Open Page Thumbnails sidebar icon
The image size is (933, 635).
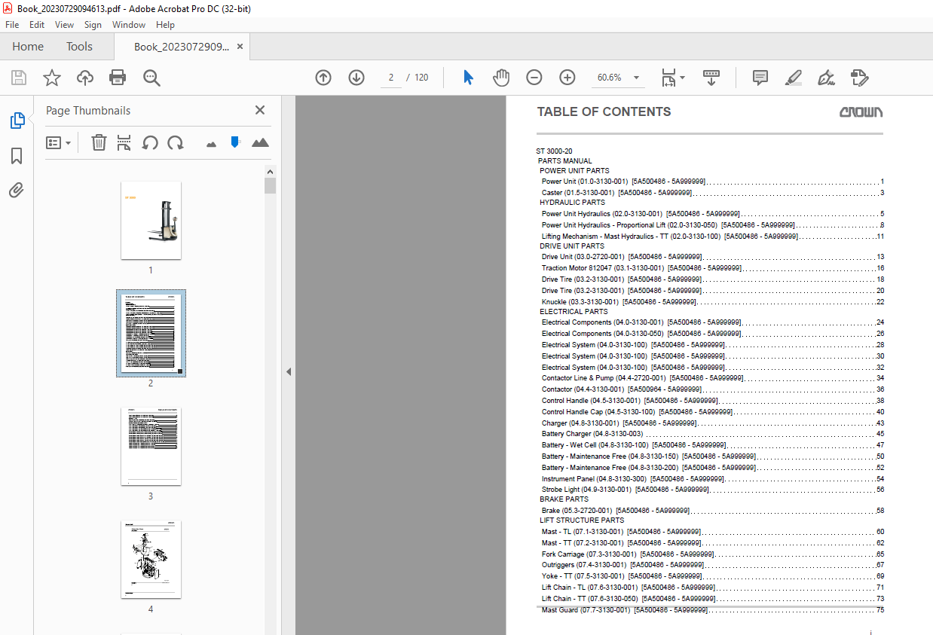pyautogui.click(x=17, y=121)
